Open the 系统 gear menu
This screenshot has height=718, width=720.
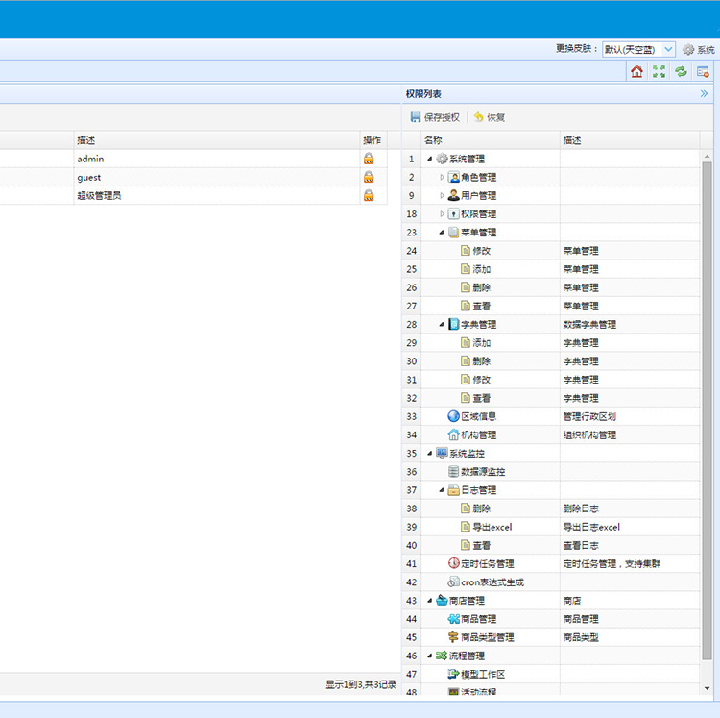click(x=699, y=50)
